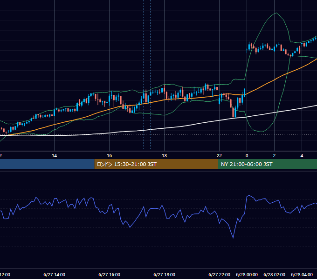Click the 6/27 18:00 label on lower axis
The height and width of the screenshot is (279, 317).
(165, 274)
